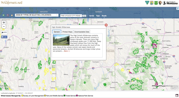Open the Printed Maps tab
Screen dimensions: 179x98
(x=67, y=32)
